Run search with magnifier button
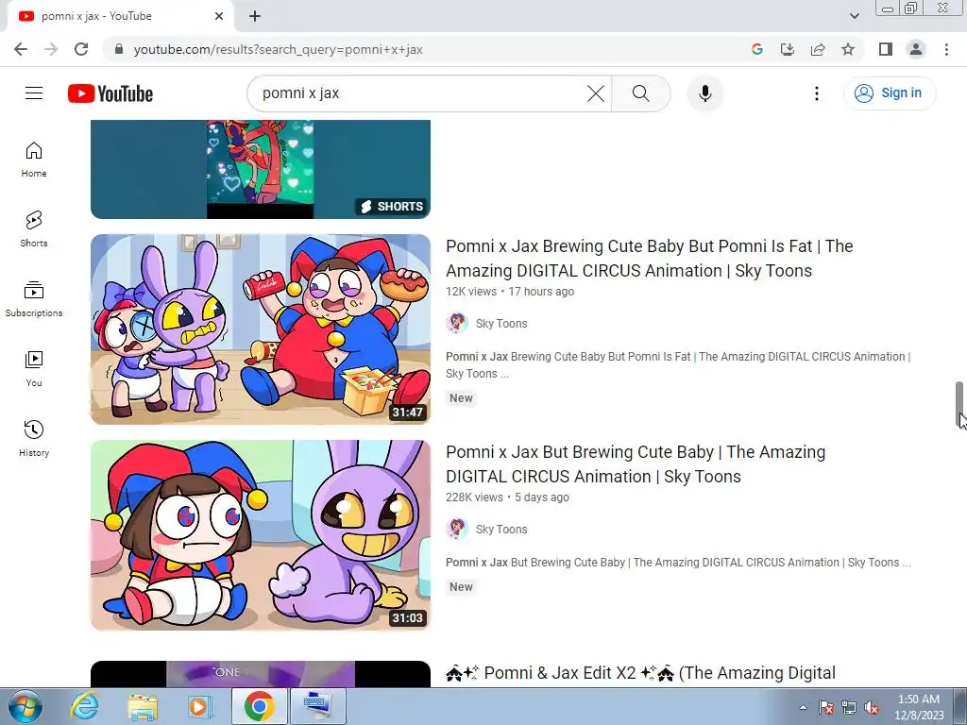This screenshot has width=967, height=725. pyautogui.click(x=641, y=93)
